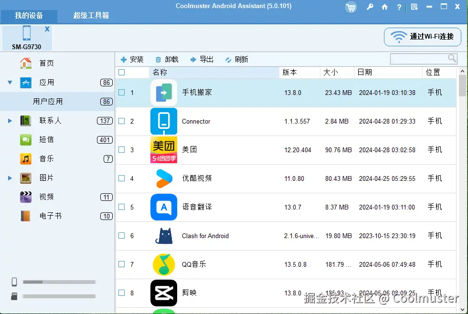The width and height of the screenshot is (468, 314).
Task: Check the box for Connector
Action: pos(121,121)
